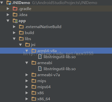Click the G:\AndroidStudioProjects\JNIDemo path text
This screenshot has width=112, height=102.
point(65,3)
